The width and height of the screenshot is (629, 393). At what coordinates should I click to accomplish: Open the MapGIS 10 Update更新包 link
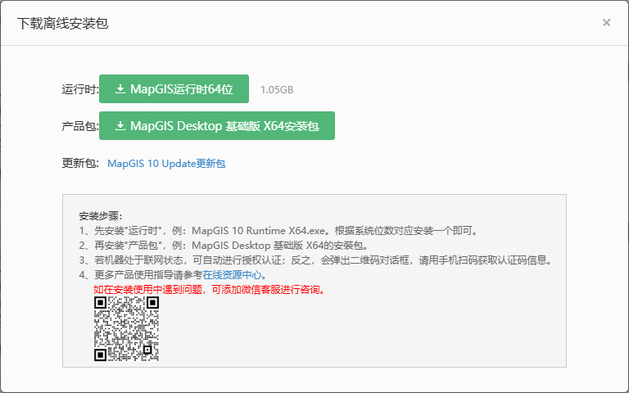[x=166, y=164]
